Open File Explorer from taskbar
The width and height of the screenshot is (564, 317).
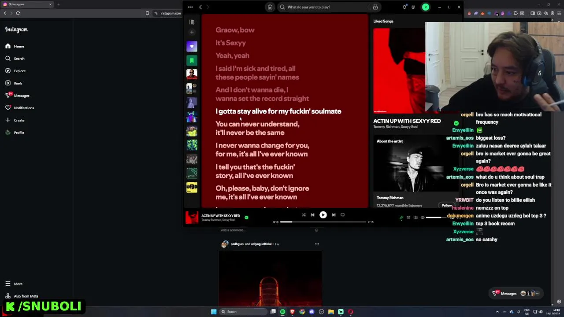[x=331, y=312]
